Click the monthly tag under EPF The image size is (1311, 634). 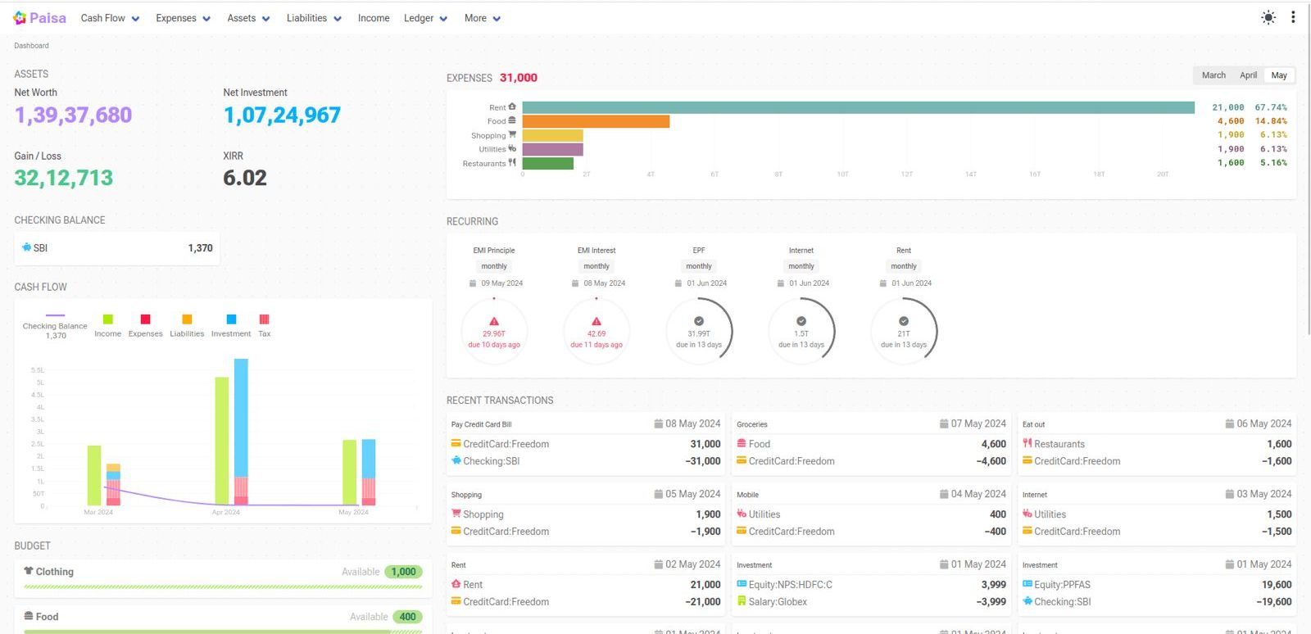pyautogui.click(x=699, y=266)
